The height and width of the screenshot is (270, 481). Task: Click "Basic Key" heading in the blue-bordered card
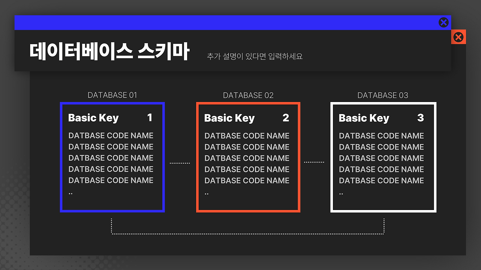pyautogui.click(x=94, y=118)
